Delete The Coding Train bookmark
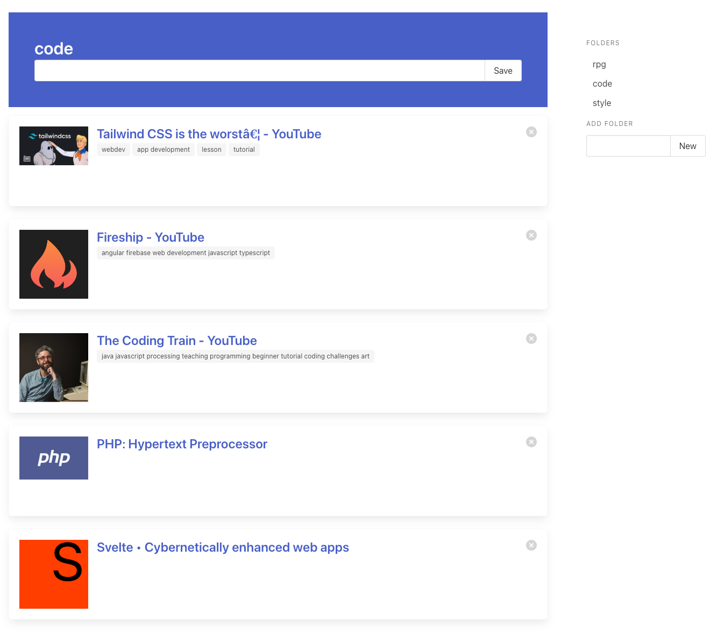The image size is (717, 641). tap(531, 339)
